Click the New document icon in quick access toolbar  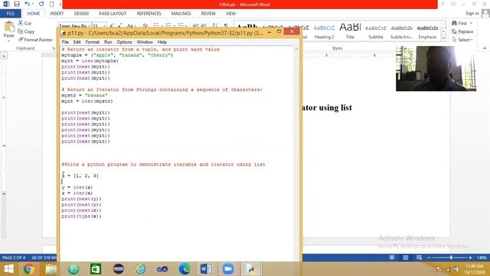tap(52, 4)
